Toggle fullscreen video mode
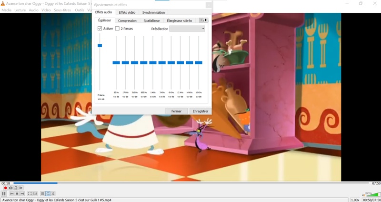 30,193
